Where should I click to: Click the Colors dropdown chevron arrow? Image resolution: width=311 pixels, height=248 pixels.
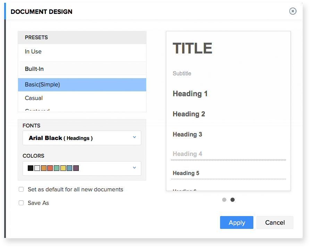(x=134, y=168)
